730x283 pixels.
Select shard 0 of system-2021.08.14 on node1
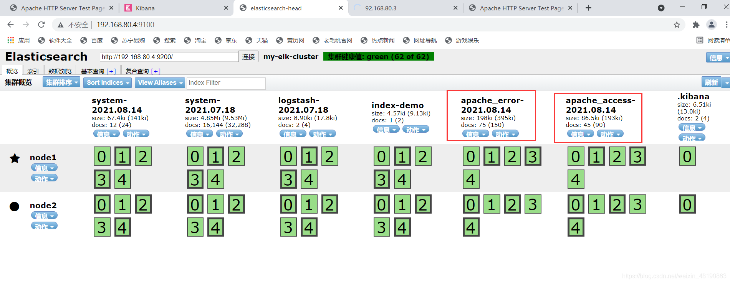tap(102, 156)
